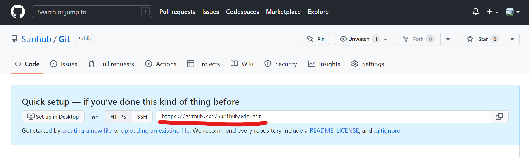Image resolution: width=529 pixels, height=157 pixels.
Task: Open Explore page
Action: [x=318, y=12]
